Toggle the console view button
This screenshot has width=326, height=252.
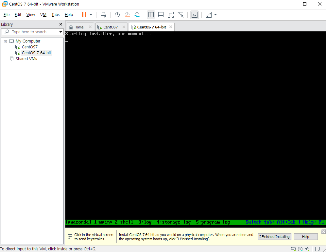(x=195, y=14)
